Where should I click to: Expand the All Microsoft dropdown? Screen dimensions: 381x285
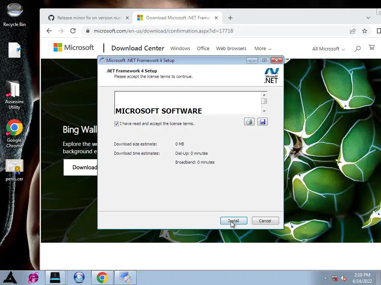[329, 49]
